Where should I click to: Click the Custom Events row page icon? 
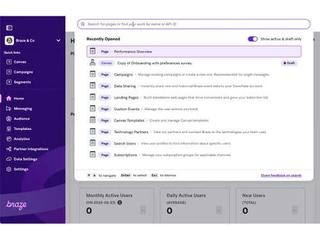[92, 108]
